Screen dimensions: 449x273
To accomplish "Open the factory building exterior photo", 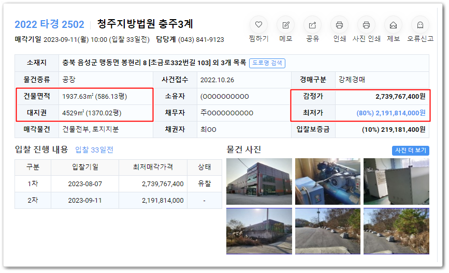I will [259, 181].
